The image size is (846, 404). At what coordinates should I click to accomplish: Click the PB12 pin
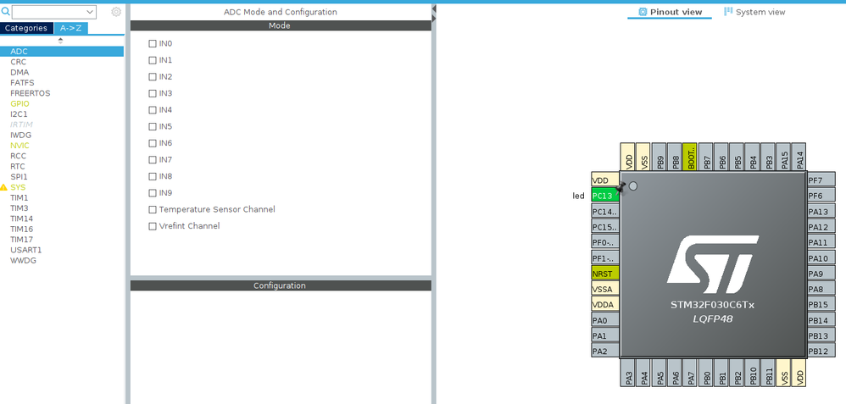click(x=821, y=351)
